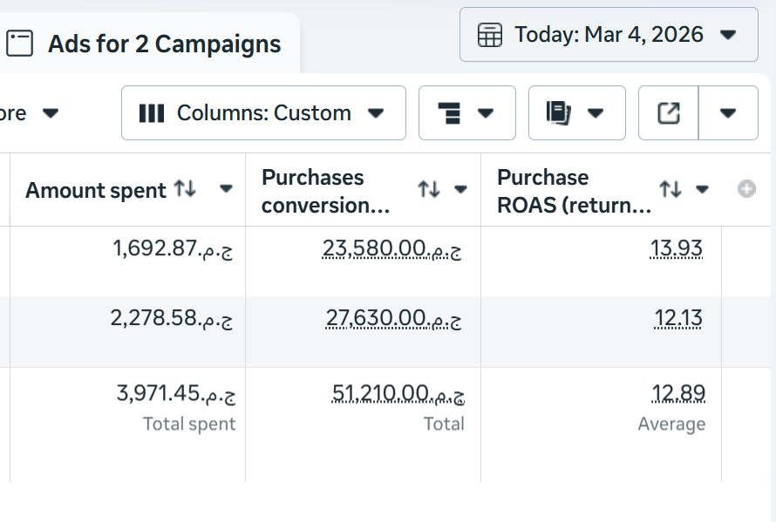Click the 27,630.00 conversion value
Viewport: 776px width, 522px height.
tap(393, 319)
